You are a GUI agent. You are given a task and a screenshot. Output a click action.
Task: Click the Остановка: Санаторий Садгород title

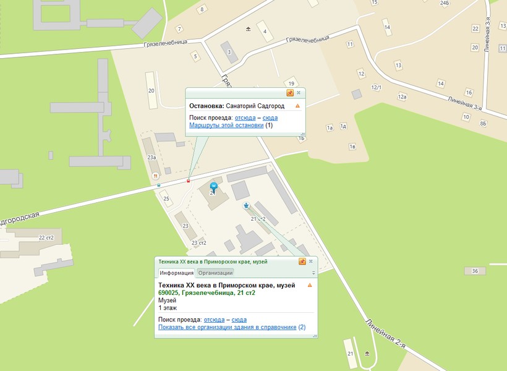pos(237,106)
